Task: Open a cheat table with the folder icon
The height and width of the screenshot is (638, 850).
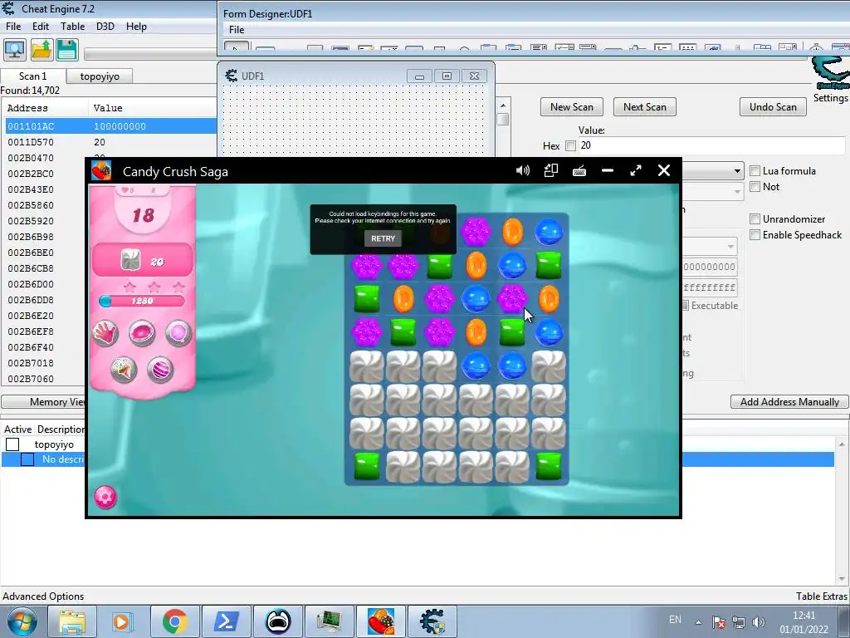Action: (42, 50)
